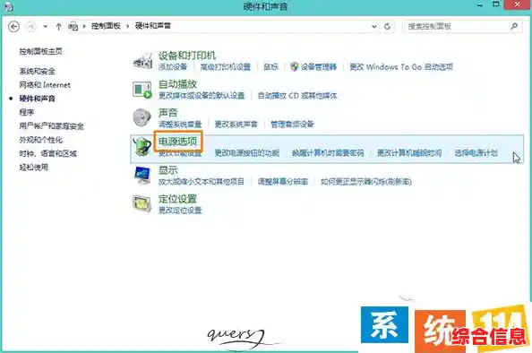Open 更改系统声音
The width and height of the screenshot is (532, 353).
236,125
